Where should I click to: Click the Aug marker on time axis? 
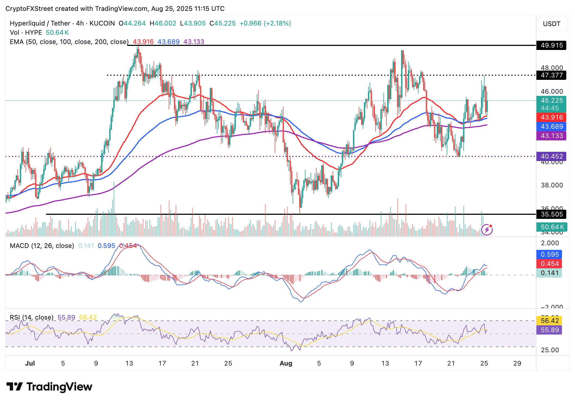click(x=286, y=363)
